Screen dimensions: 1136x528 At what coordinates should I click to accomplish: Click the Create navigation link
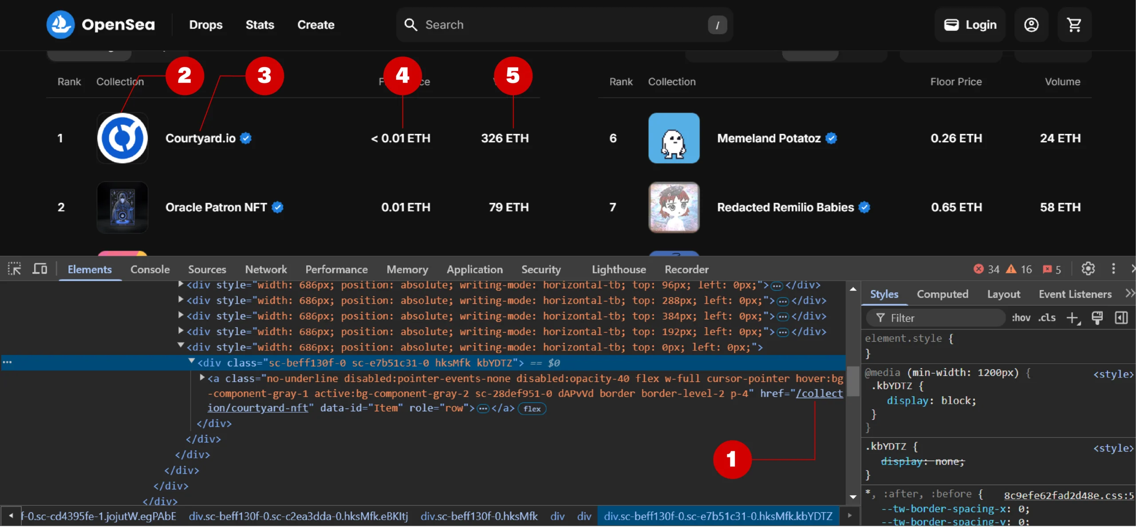pos(316,25)
